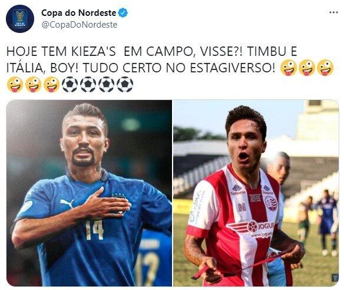Click the middle zany face emoji after ESTAGIVERSO
344x290 pixels.
[307, 68]
